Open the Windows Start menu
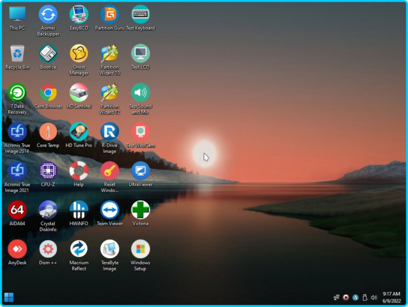The width and height of the screenshot is (408, 307). [x=9, y=297]
